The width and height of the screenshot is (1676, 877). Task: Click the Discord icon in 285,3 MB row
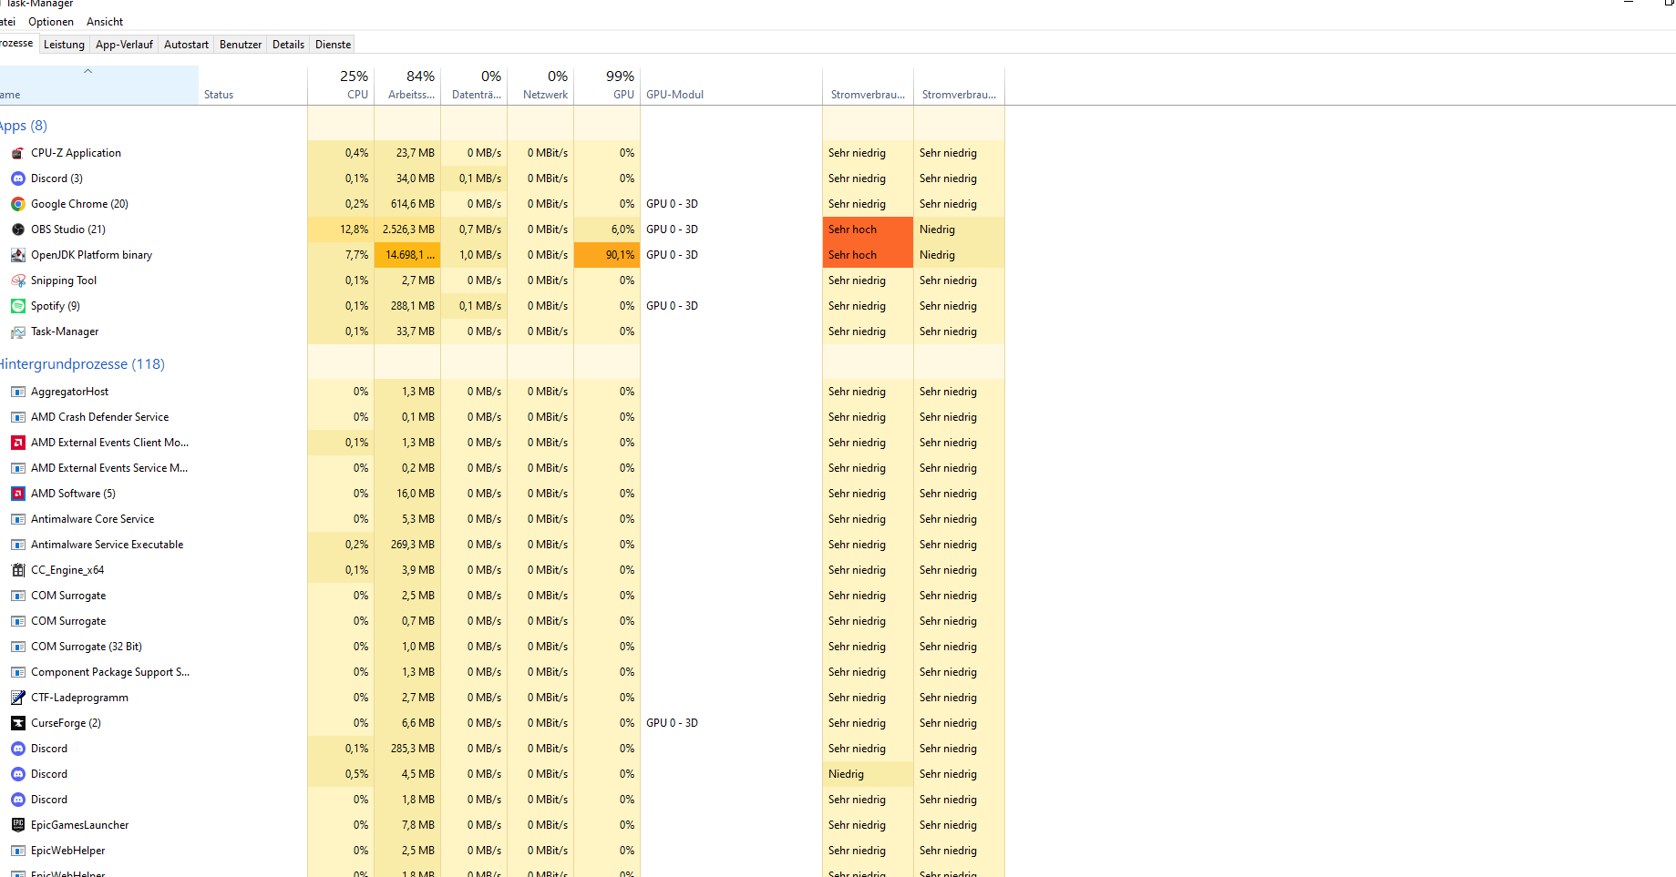pos(18,749)
